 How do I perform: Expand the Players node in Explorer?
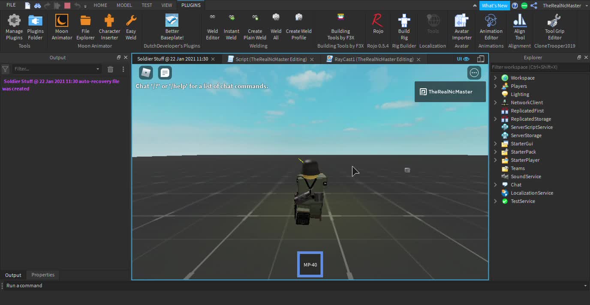495,86
